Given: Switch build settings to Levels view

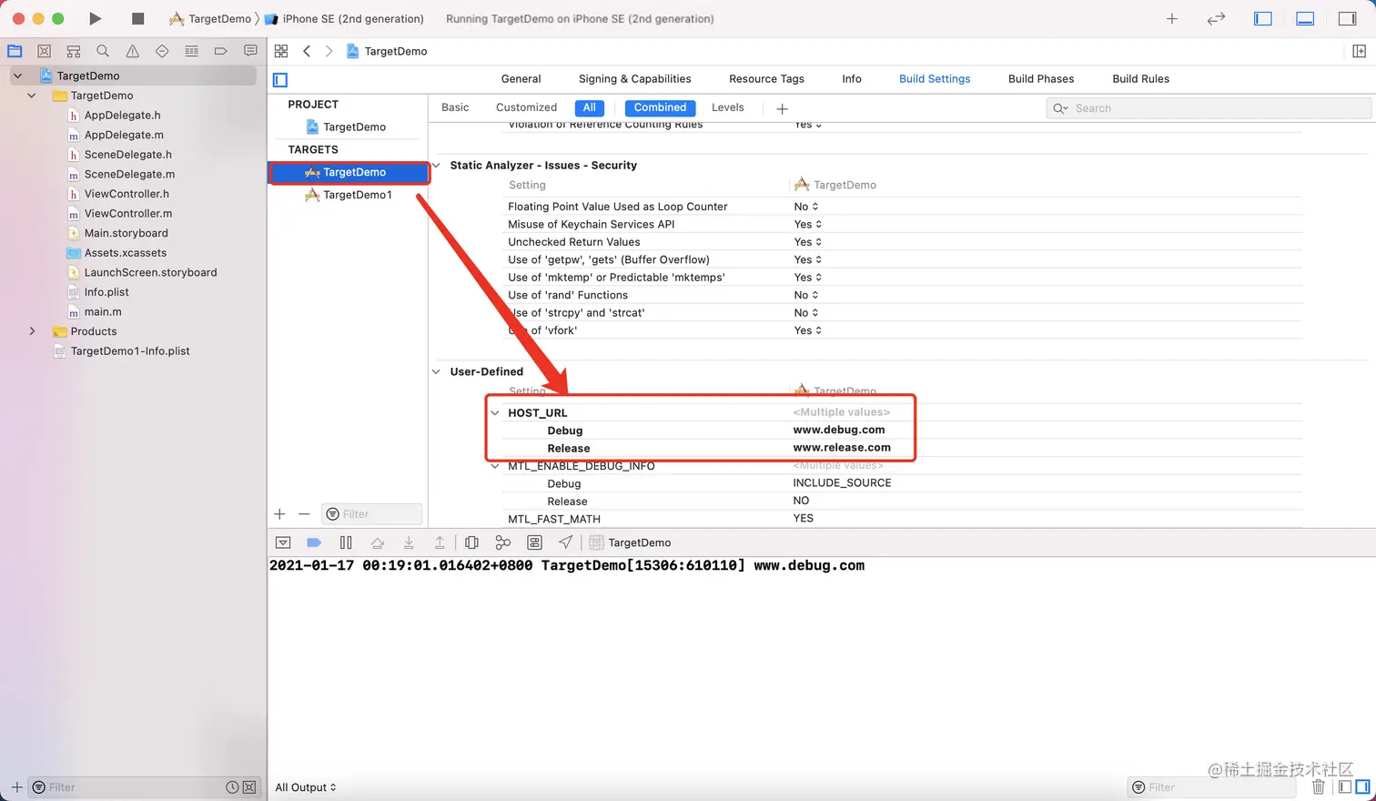Looking at the screenshot, I should (x=728, y=107).
